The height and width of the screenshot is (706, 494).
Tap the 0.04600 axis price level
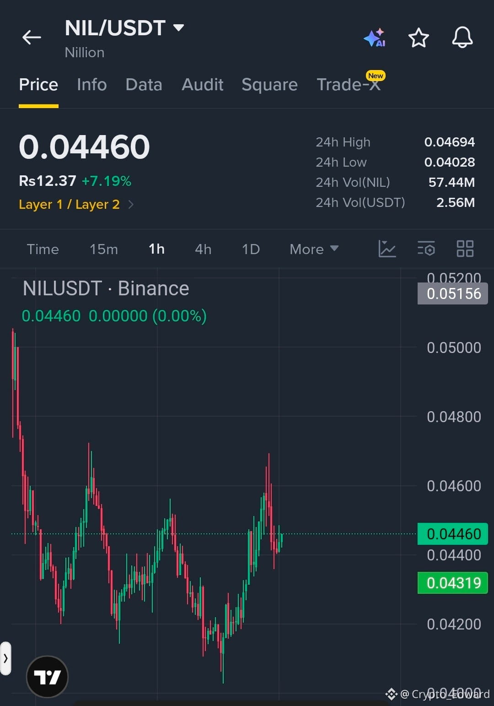[454, 486]
